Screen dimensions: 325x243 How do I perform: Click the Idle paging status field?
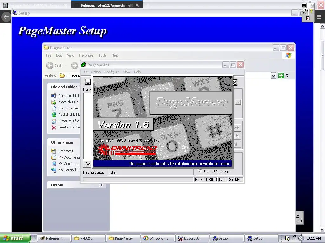tap(150, 172)
